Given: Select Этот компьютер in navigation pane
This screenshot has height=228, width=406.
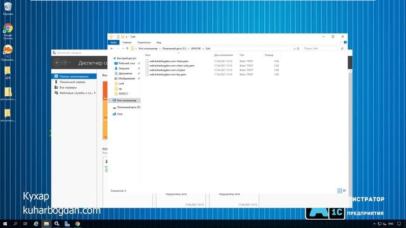Looking at the screenshot, I should point(124,100).
